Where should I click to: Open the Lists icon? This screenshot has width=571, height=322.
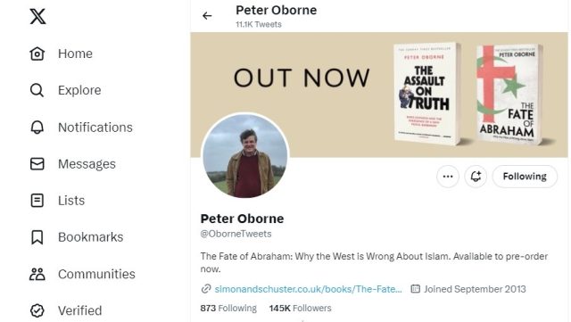tap(37, 201)
